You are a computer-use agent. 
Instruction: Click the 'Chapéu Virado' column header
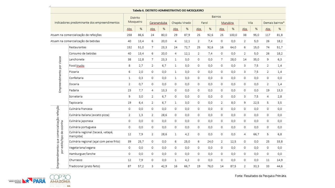pos(181,23)
